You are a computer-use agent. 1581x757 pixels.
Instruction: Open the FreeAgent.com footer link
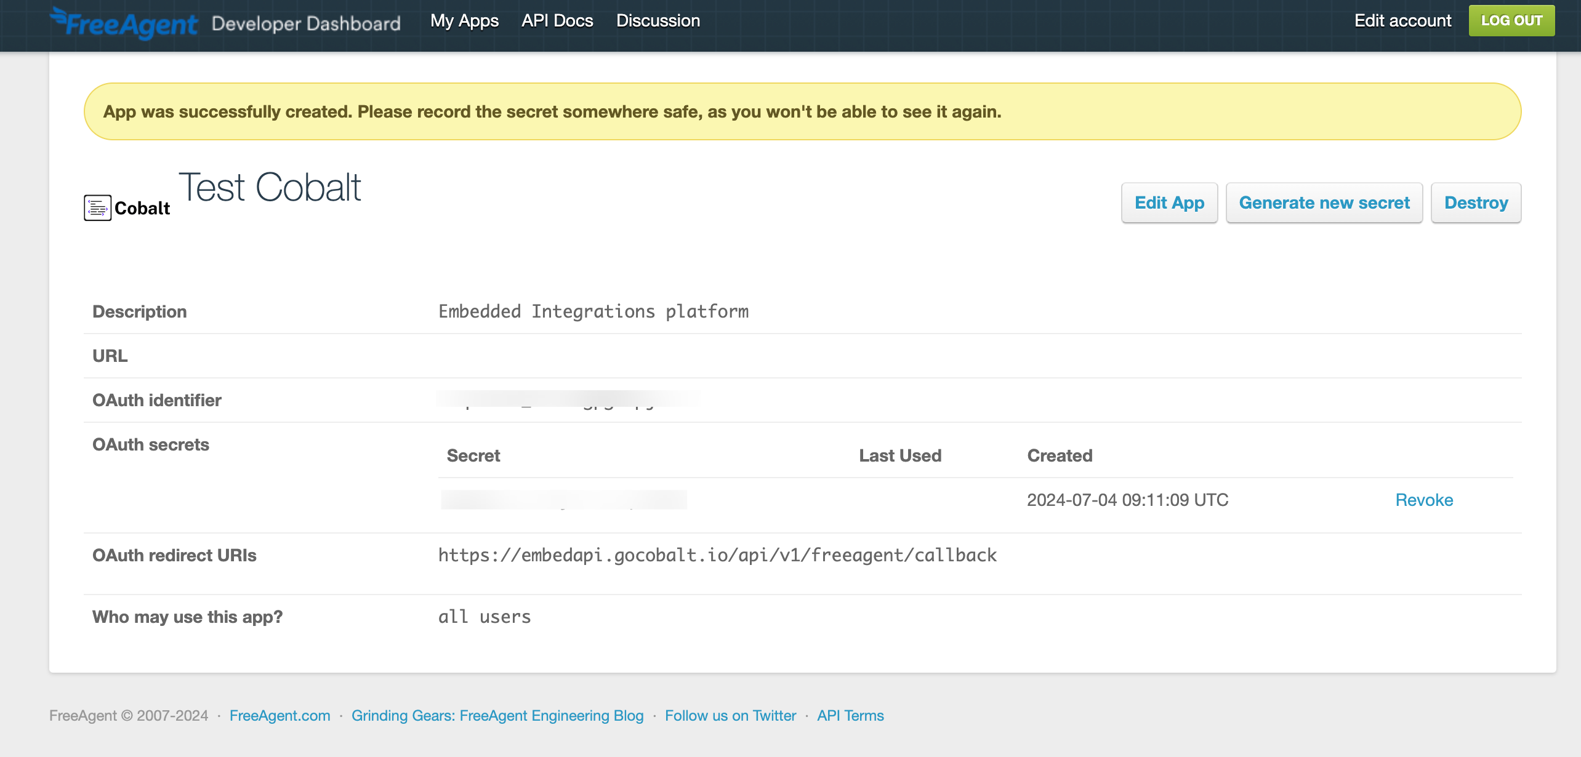280,716
